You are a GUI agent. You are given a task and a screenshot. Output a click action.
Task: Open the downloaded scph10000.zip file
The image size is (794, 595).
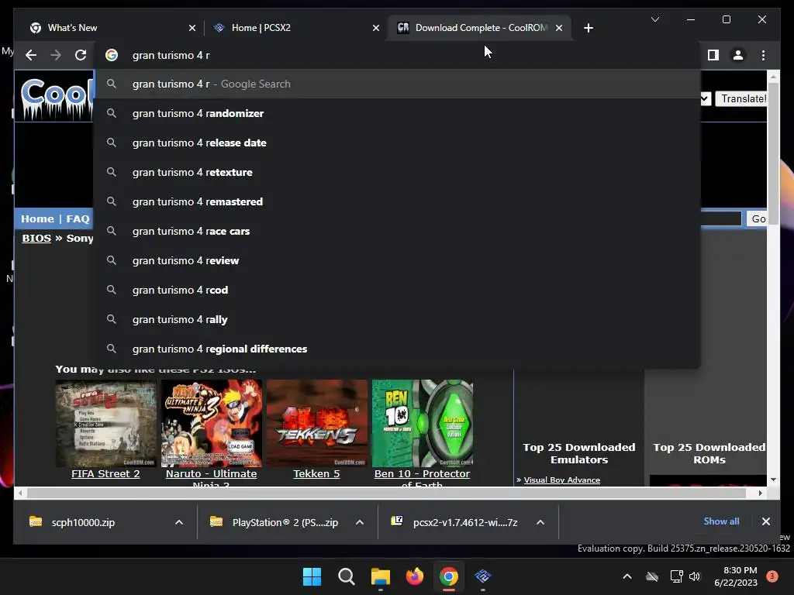82,522
